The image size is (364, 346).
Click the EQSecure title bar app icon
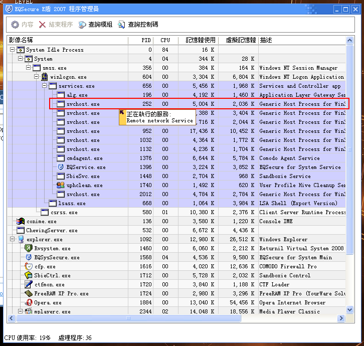click(9, 9)
